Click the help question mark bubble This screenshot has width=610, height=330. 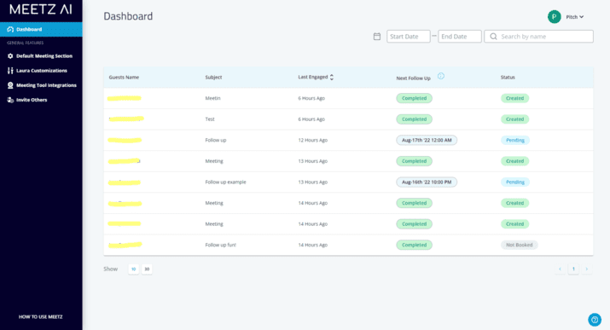[595, 320]
